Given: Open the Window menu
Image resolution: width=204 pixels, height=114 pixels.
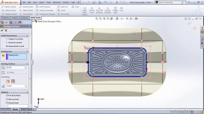Looking at the screenshot, I should coord(66,2).
